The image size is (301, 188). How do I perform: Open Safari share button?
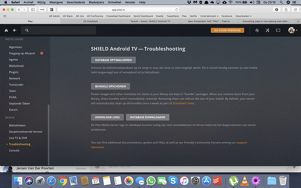[x=286, y=10]
